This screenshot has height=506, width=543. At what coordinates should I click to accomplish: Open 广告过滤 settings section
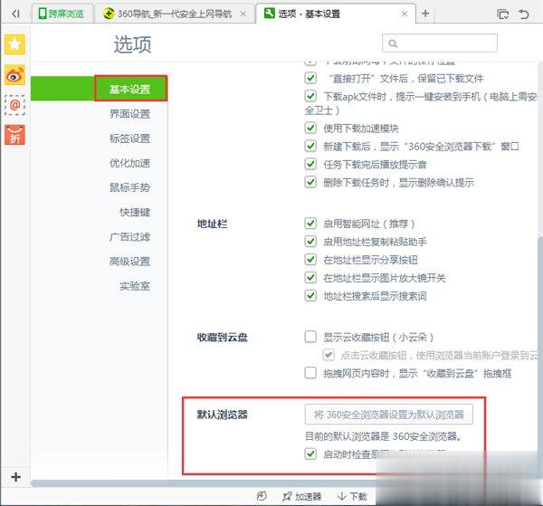129,236
